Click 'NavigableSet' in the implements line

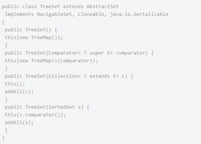point(54,14)
